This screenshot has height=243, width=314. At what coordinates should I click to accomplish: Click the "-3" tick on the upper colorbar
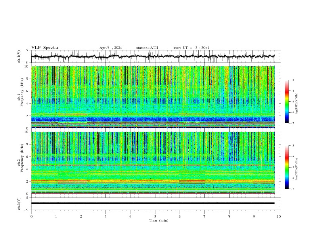pyautogui.click(x=293, y=80)
